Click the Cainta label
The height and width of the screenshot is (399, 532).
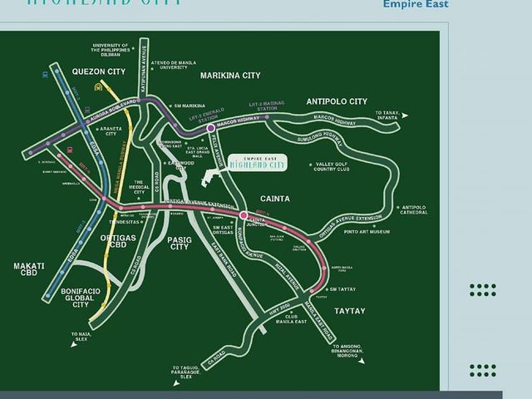click(x=275, y=199)
